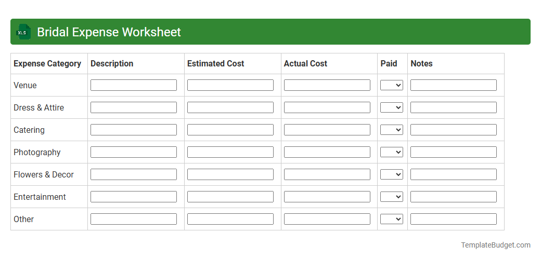Focus the Entertainment Description input
This screenshot has width=541, height=260.
point(134,197)
